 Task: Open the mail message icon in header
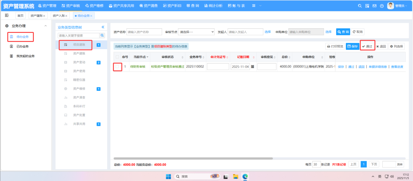(x=374, y=6)
